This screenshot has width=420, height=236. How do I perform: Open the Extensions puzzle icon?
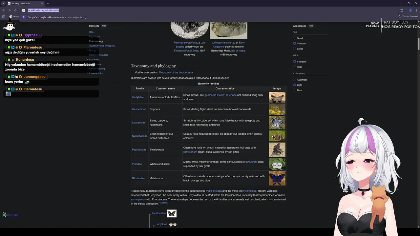coord(402,10)
